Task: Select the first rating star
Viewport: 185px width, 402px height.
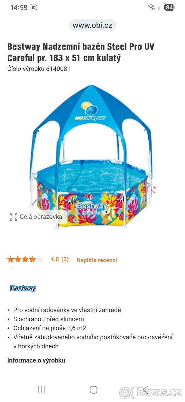Action: coord(11,259)
